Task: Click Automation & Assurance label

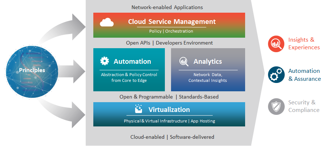Action: (x=305, y=75)
